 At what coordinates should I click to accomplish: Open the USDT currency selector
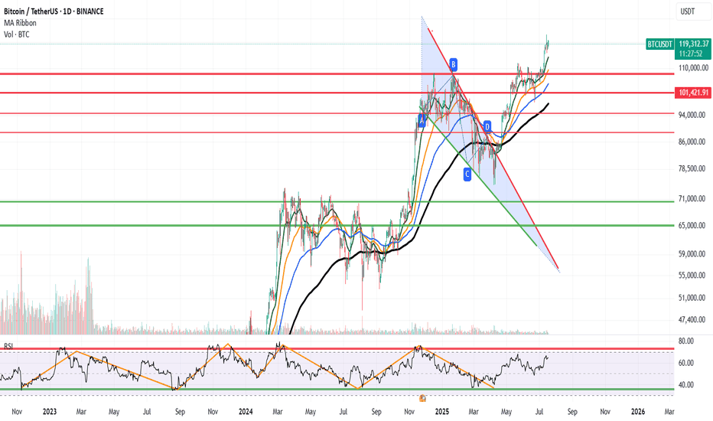pos(692,11)
